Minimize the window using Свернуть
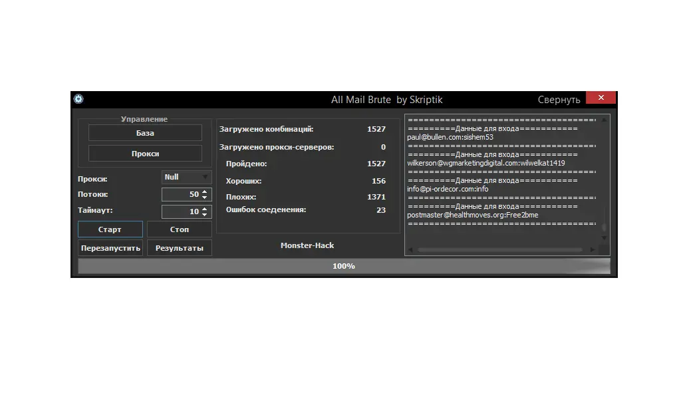The width and height of the screenshot is (687, 409). [x=559, y=99]
